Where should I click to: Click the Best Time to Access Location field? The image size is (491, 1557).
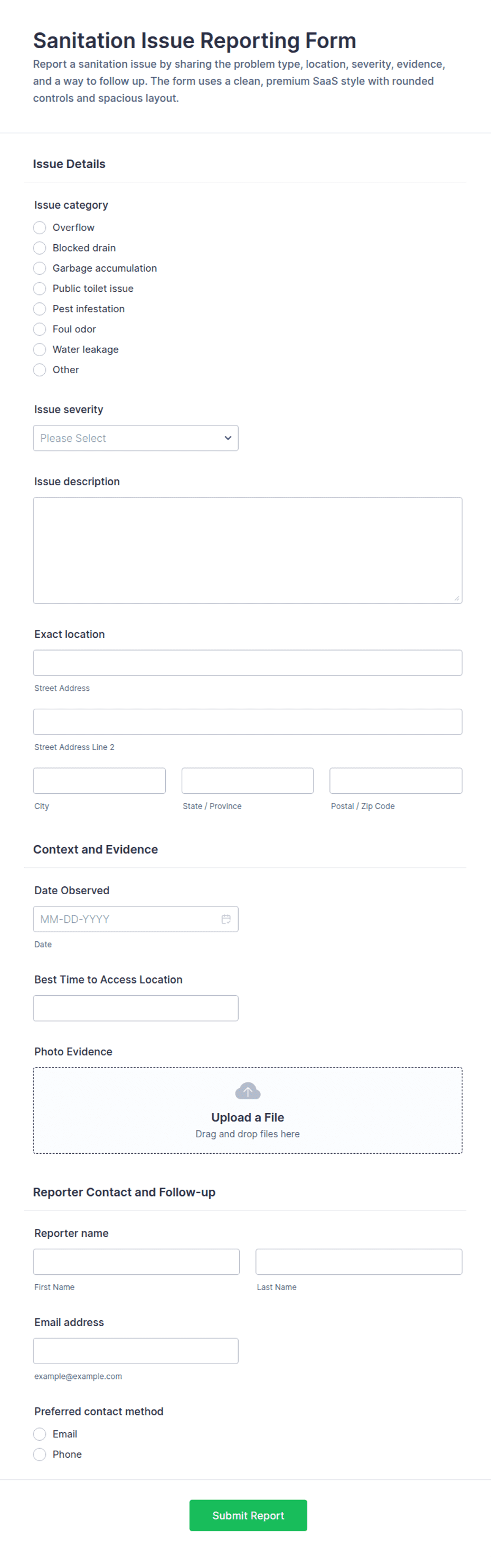pos(136,1008)
